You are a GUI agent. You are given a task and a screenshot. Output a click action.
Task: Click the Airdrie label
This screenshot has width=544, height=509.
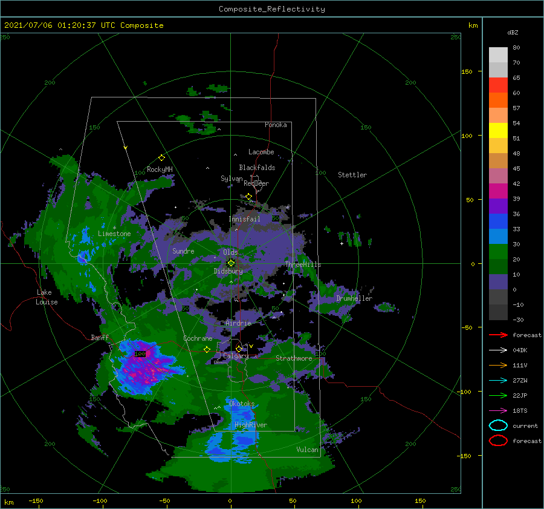pyautogui.click(x=238, y=323)
